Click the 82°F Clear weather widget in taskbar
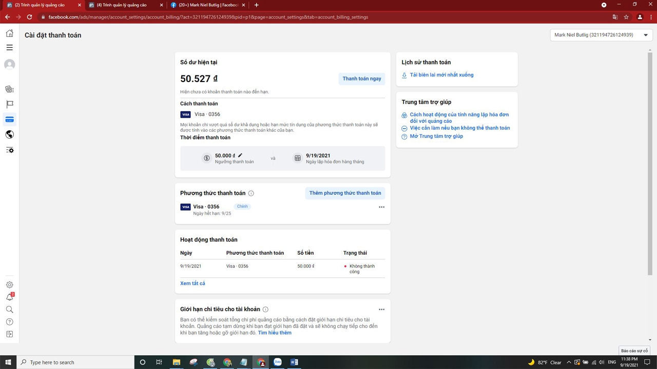 (x=545, y=362)
